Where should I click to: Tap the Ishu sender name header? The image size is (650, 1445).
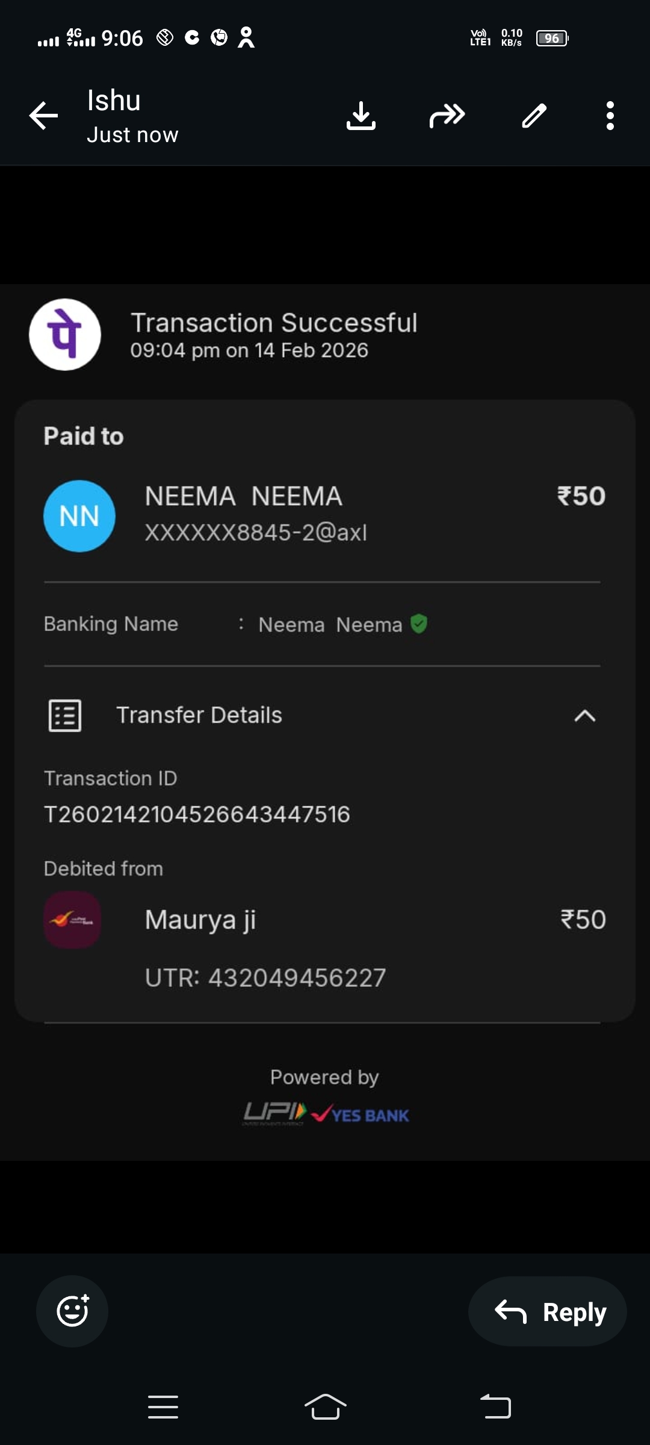click(114, 101)
